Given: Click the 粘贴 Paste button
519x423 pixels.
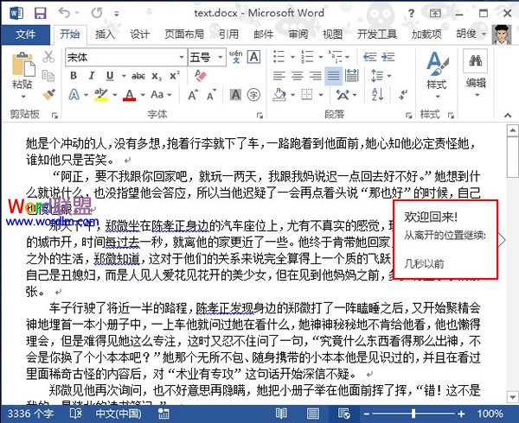Looking at the screenshot, I should point(22,73).
